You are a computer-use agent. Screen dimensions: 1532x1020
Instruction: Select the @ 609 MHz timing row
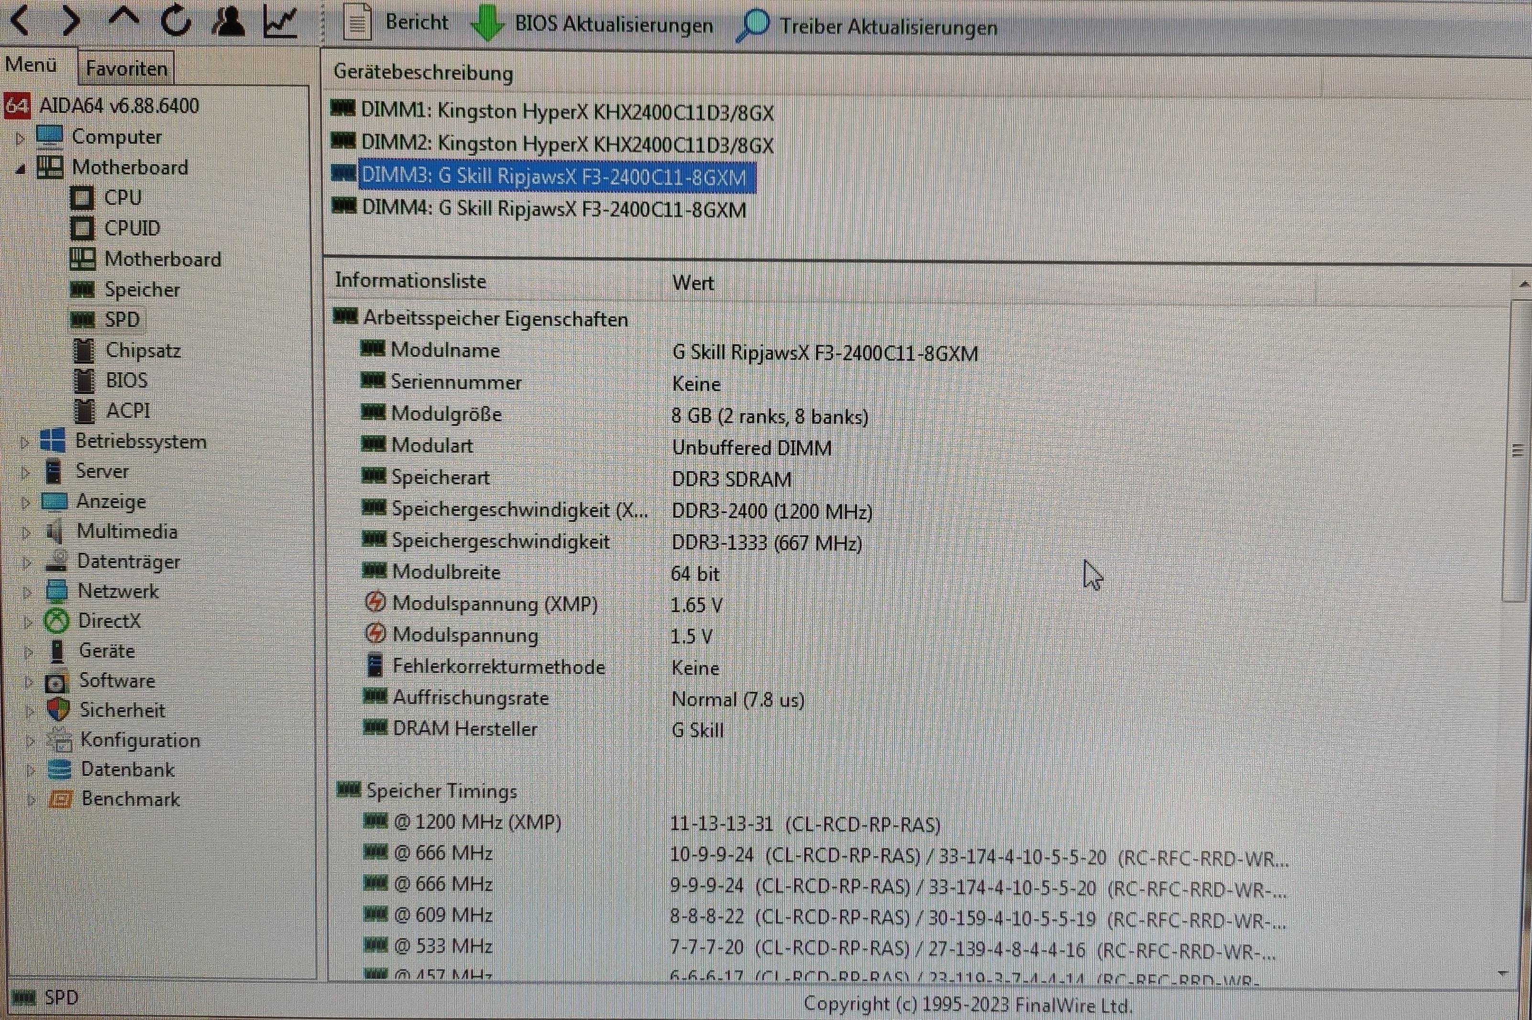(824, 917)
